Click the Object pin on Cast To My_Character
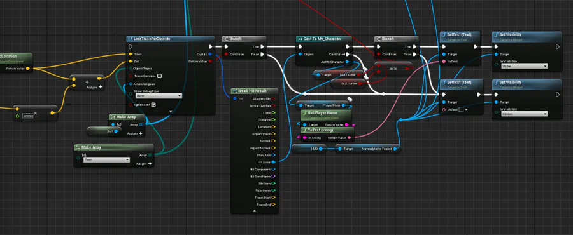 (x=301, y=54)
